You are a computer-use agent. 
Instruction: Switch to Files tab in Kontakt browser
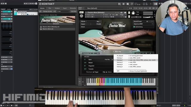tap(50, 8)
